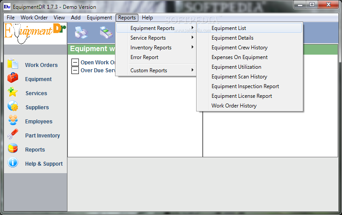Viewport: 342px width, 215px height.
Task: Open the Add menu
Action: [x=76, y=18]
